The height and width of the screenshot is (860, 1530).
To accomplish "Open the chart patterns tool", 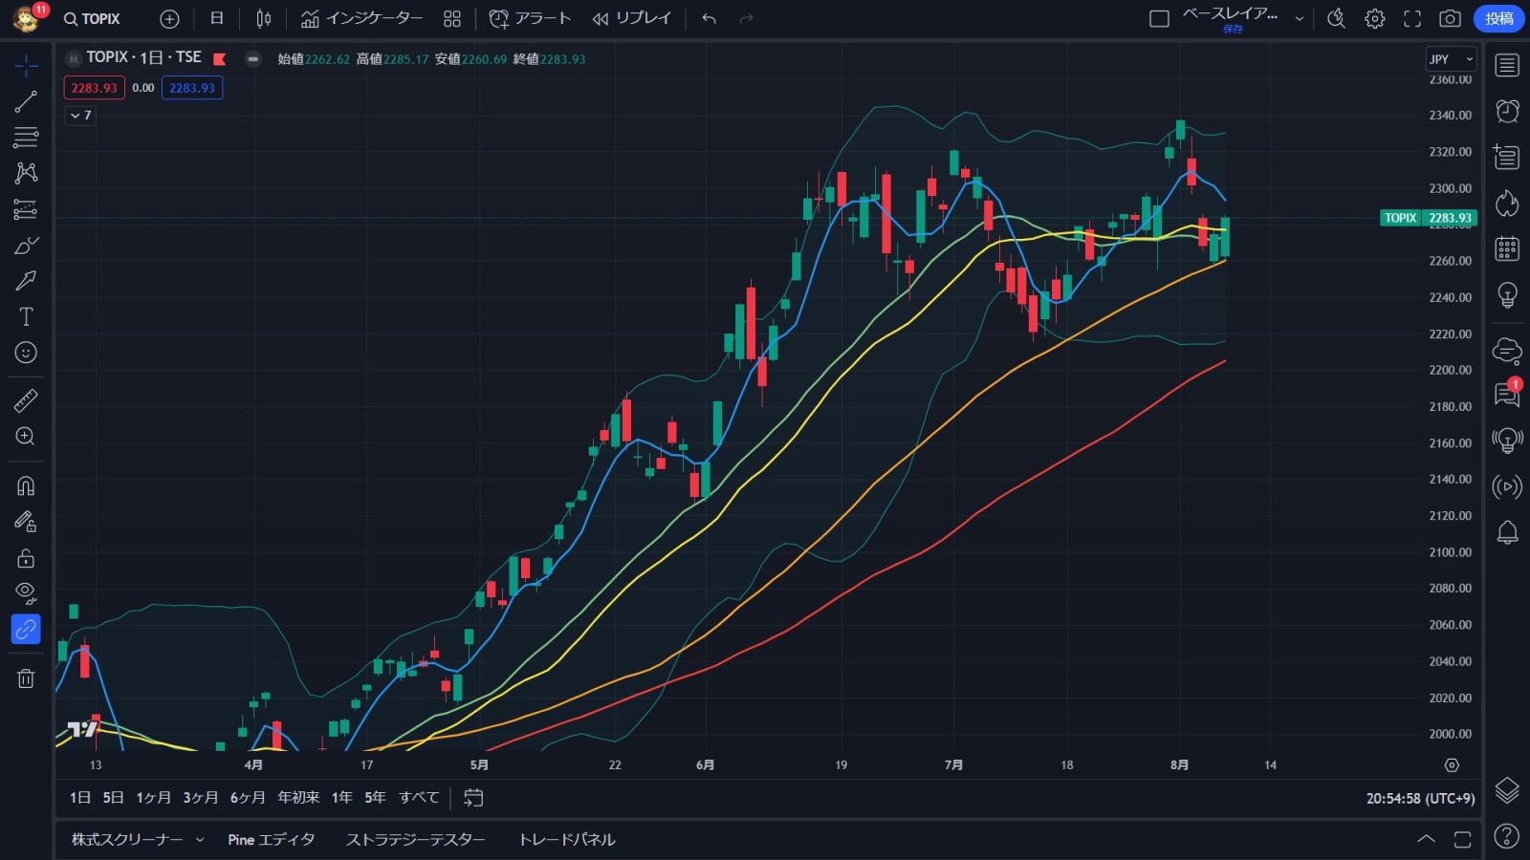I will [26, 173].
